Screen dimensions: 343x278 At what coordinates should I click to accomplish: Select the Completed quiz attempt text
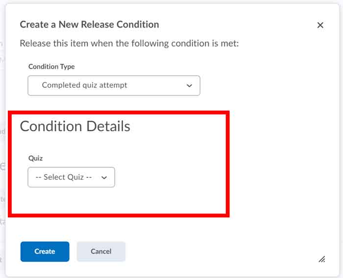pos(84,85)
